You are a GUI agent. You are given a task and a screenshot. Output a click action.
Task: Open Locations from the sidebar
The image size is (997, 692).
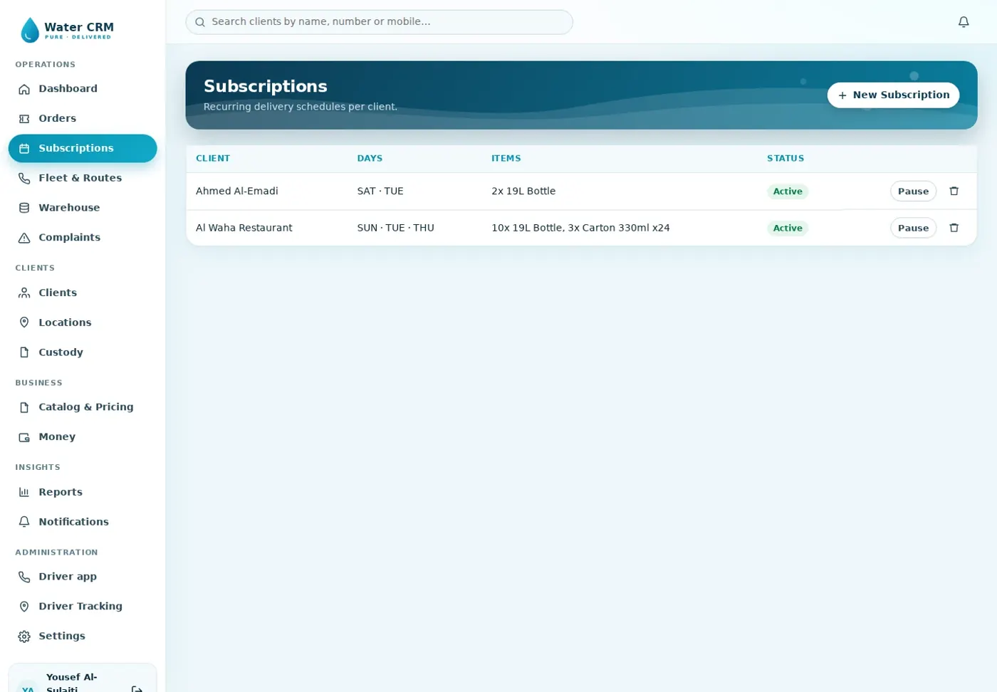[x=83, y=323]
